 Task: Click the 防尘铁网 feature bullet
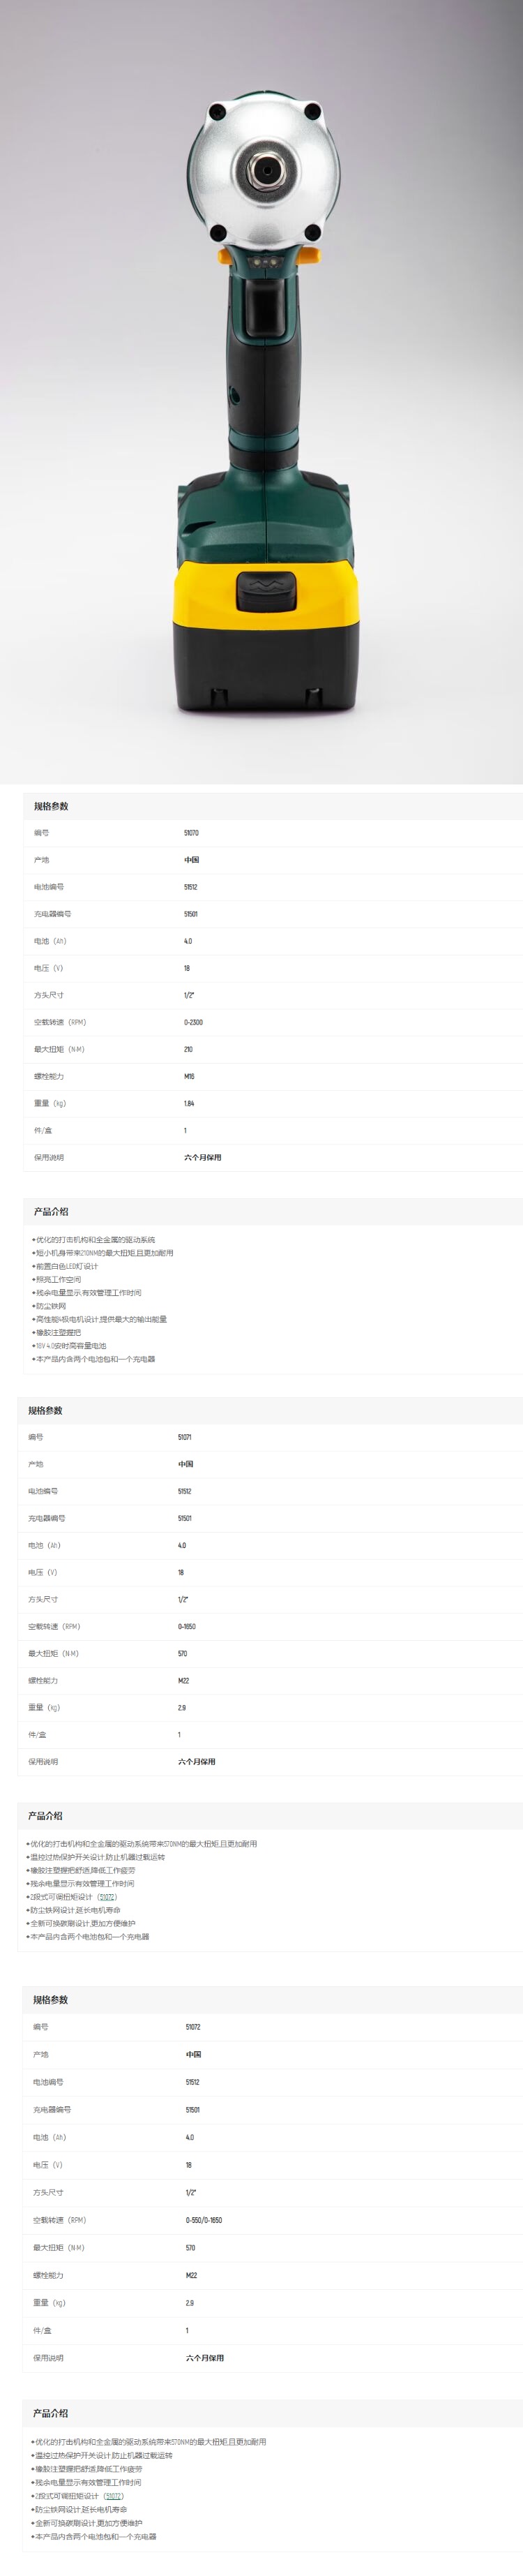coord(51,1306)
